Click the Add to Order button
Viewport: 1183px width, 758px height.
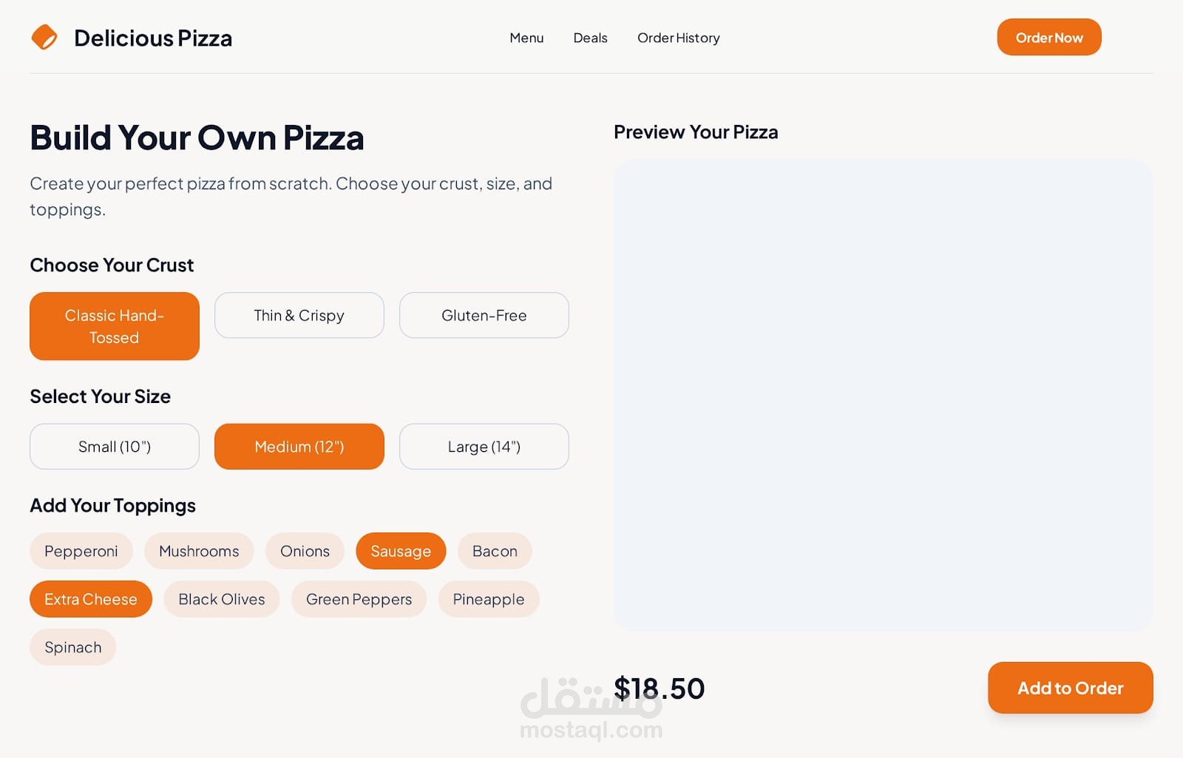click(1070, 688)
